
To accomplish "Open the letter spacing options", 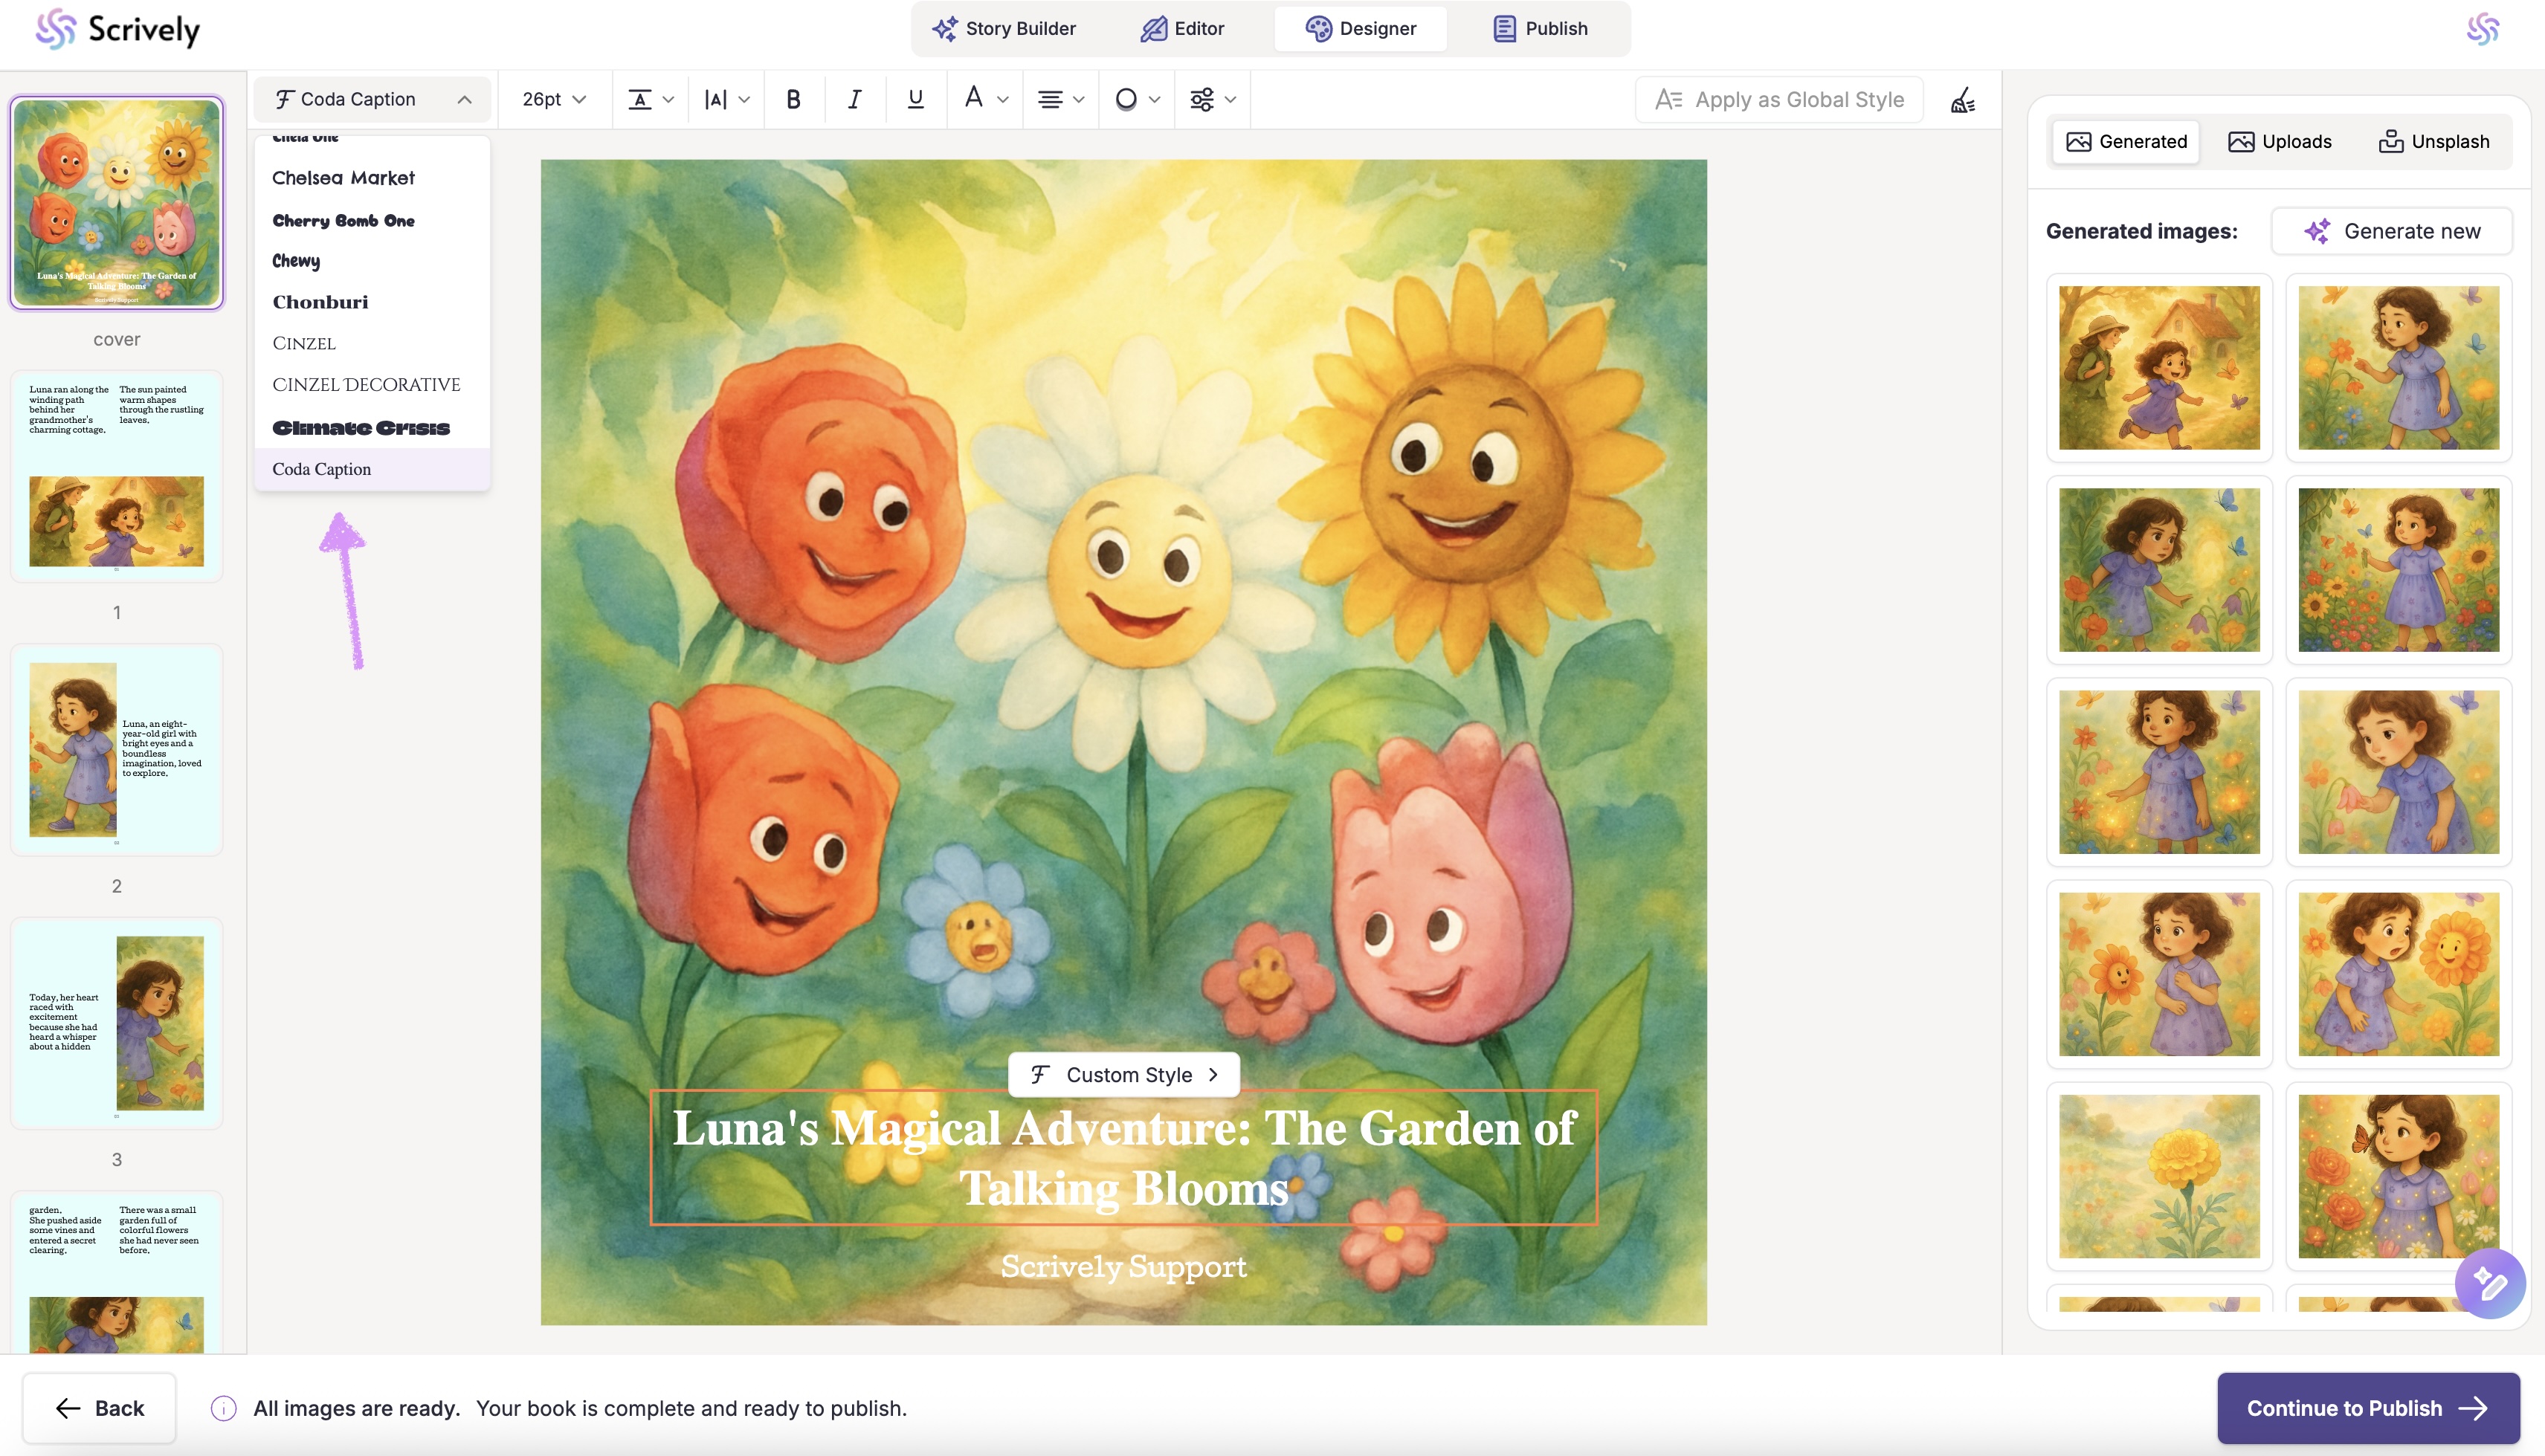I will click(x=726, y=99).
